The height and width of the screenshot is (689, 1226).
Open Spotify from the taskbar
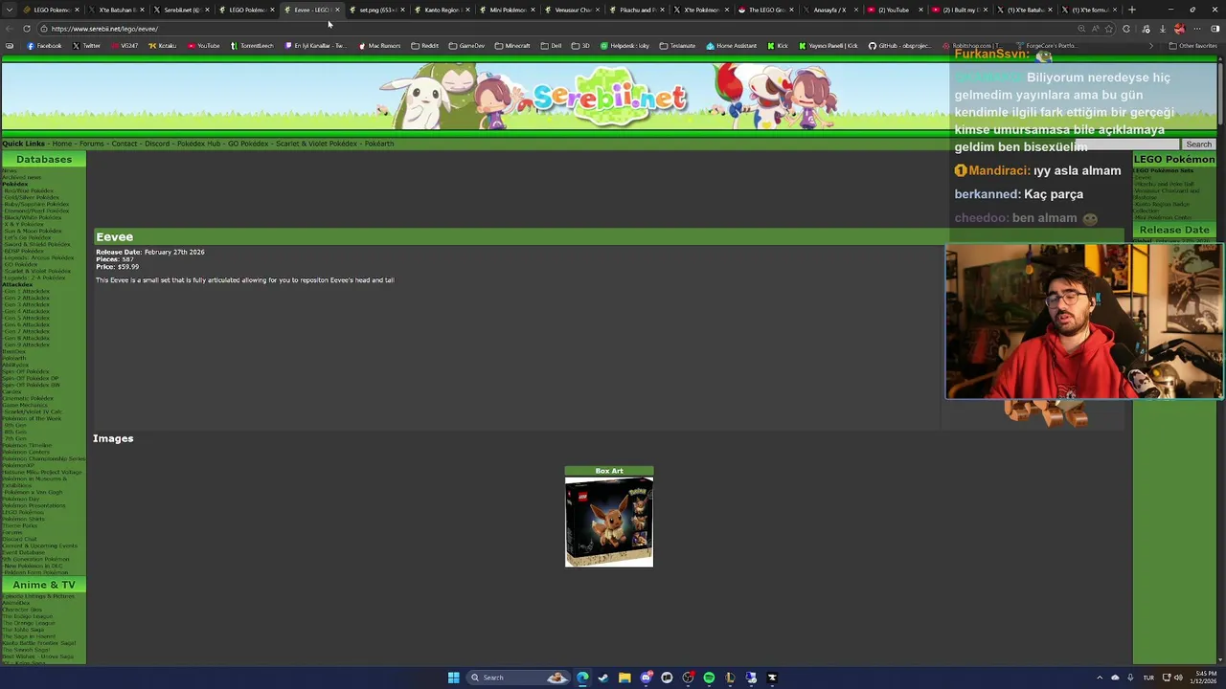coord(709,678)
